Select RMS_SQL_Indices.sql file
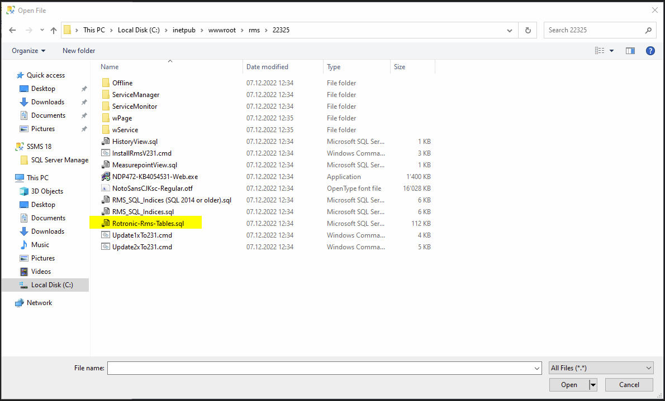Screen dimensions: 665x401 (143, 212)
